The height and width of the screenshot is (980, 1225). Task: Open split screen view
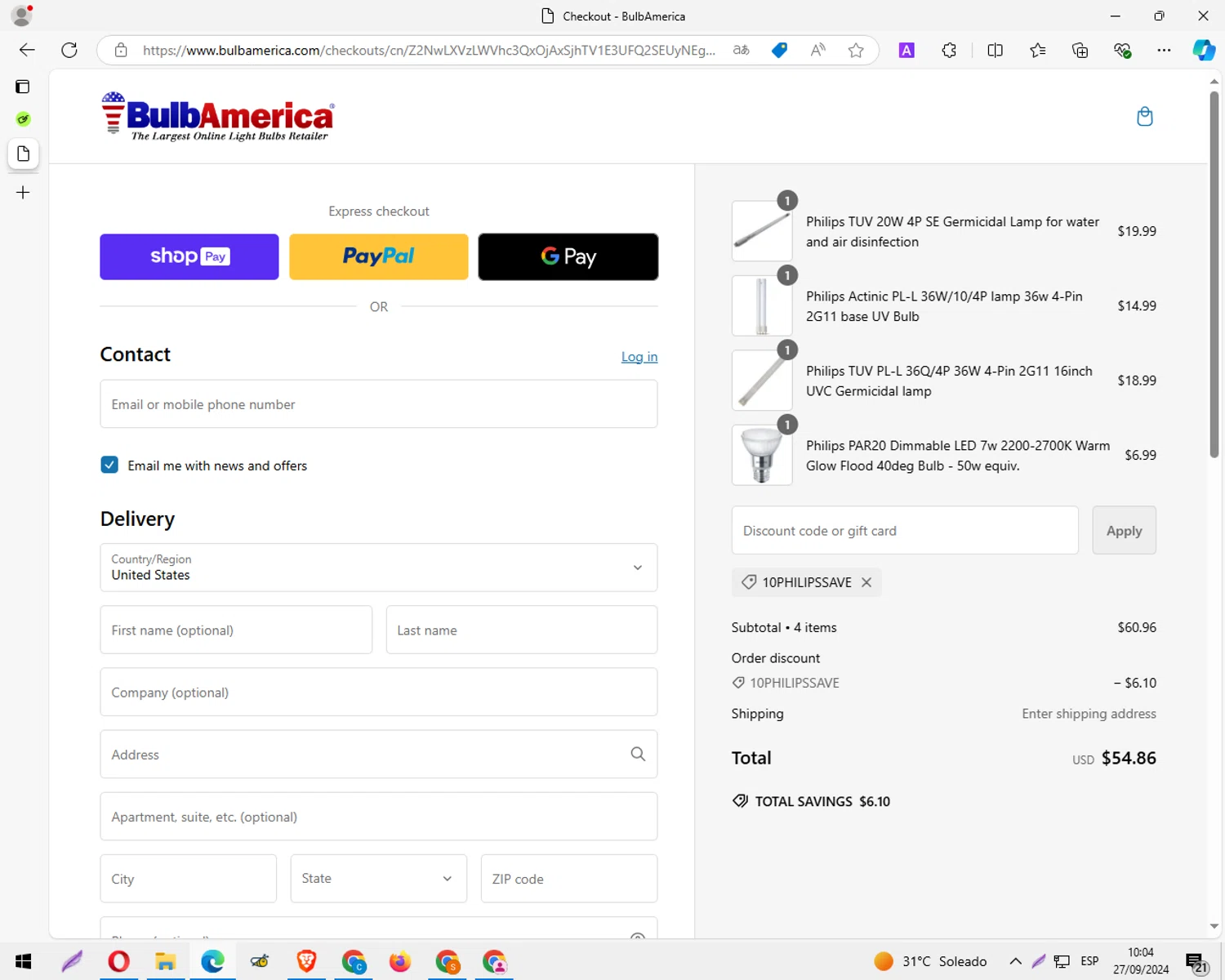click(x=995, y=50)
